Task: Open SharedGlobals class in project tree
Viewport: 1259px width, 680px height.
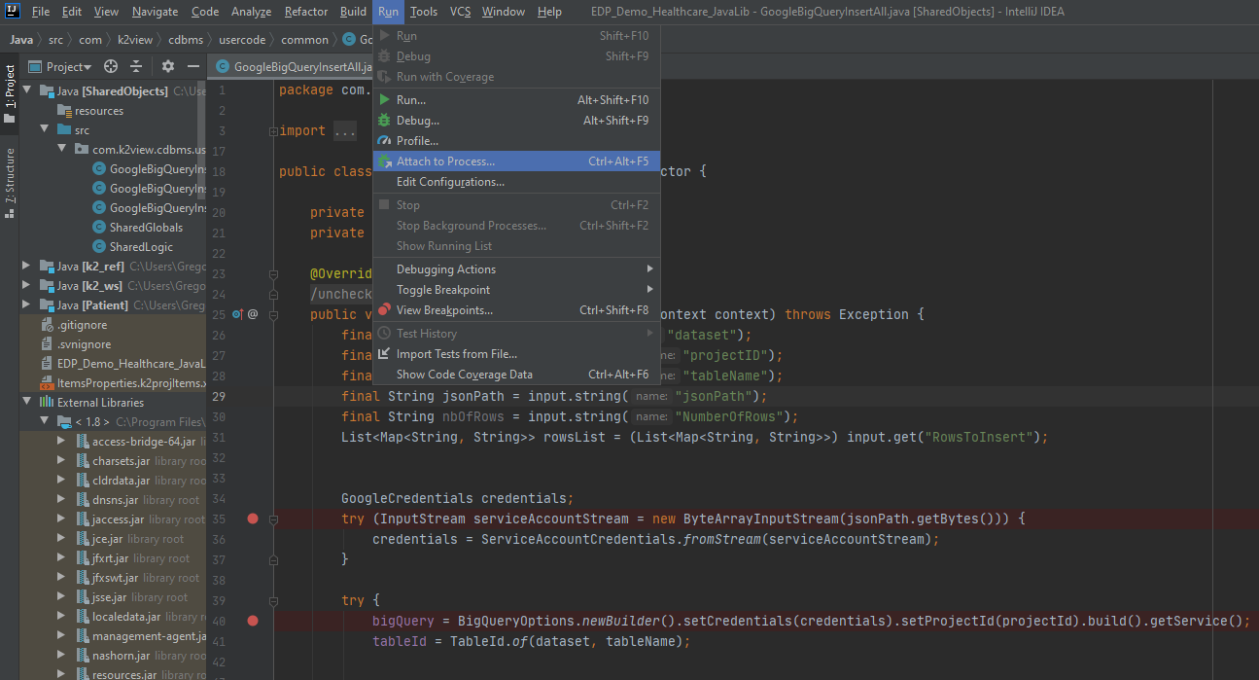Action: [x=146, y=228]
